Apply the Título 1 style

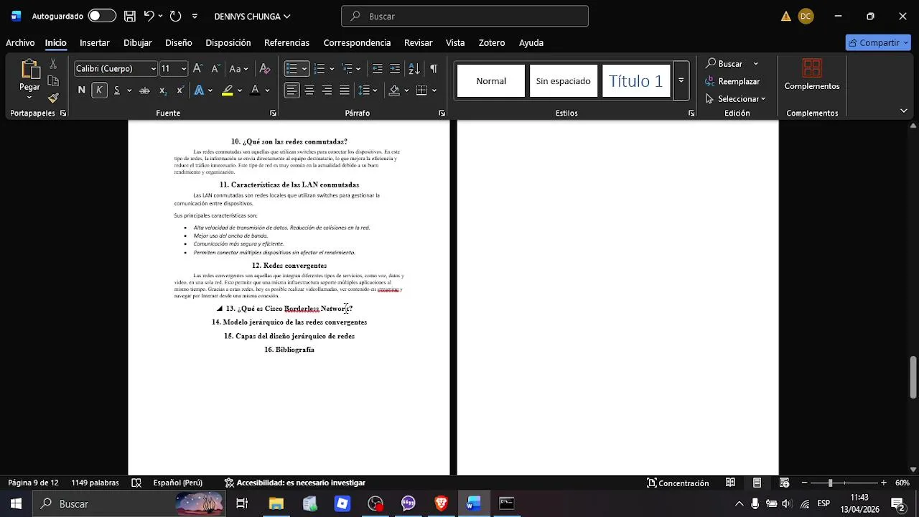636,80
